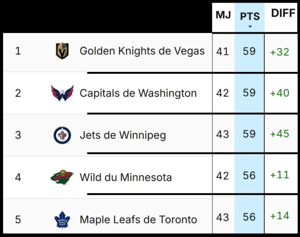Open the Golden Knights de Vegas team page
The image size is (300, 237).
(142, 51)
